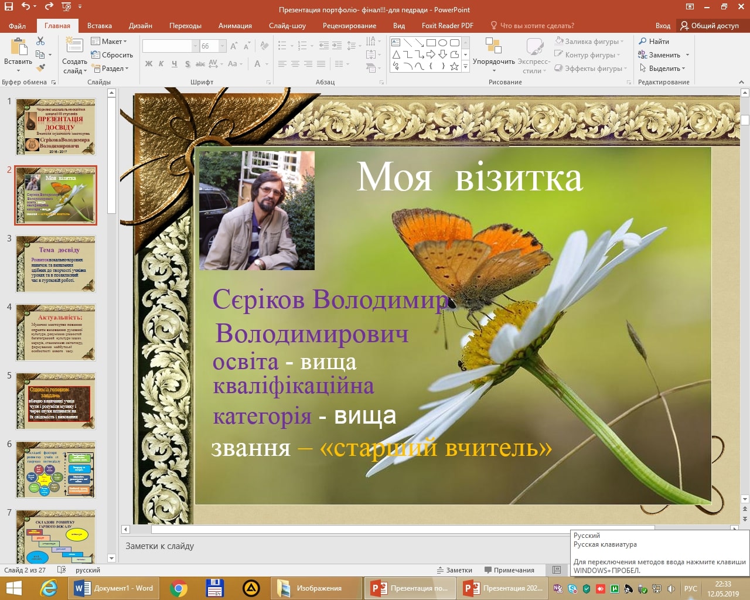Toggle underline (Ч) formatting
Screen dimensions: 750x600
pos(174,64)
